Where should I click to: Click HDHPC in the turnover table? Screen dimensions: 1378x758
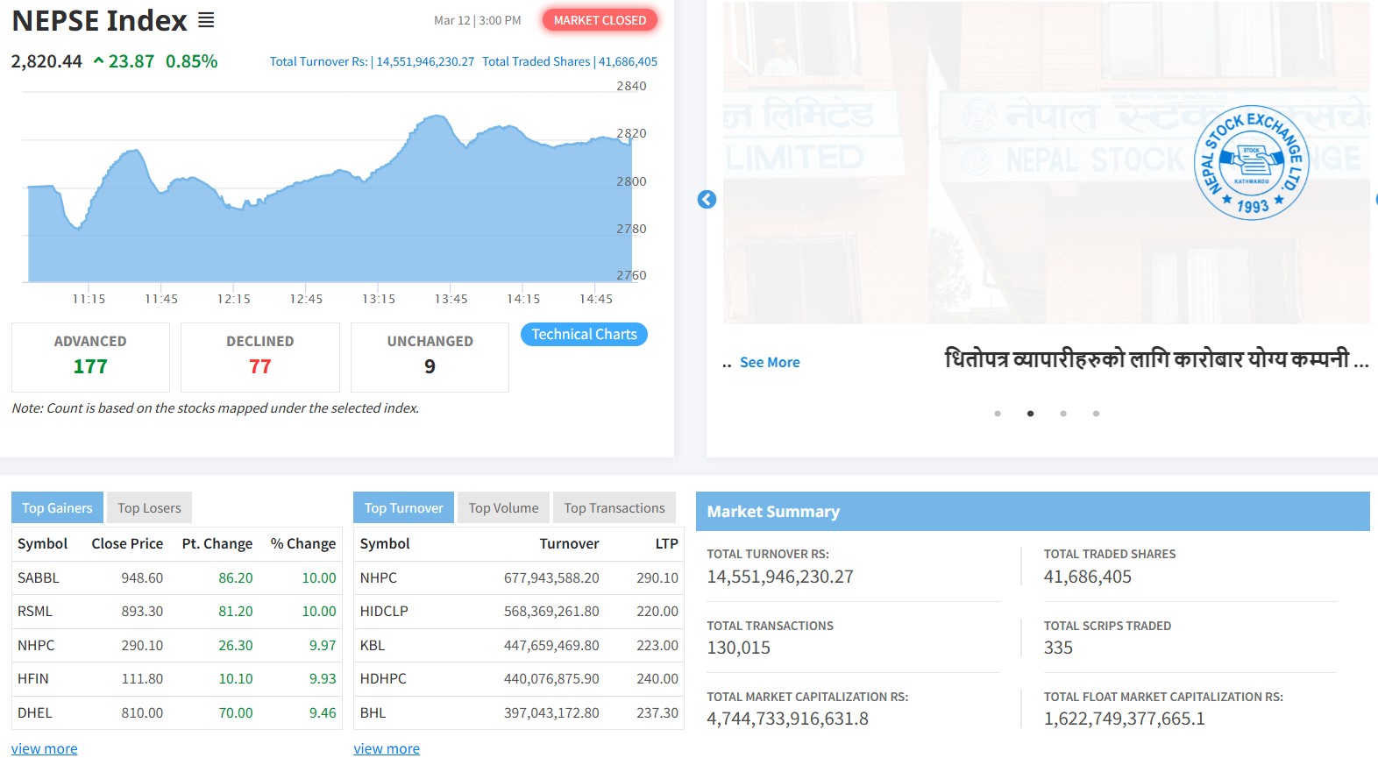(x=383, y=679)
